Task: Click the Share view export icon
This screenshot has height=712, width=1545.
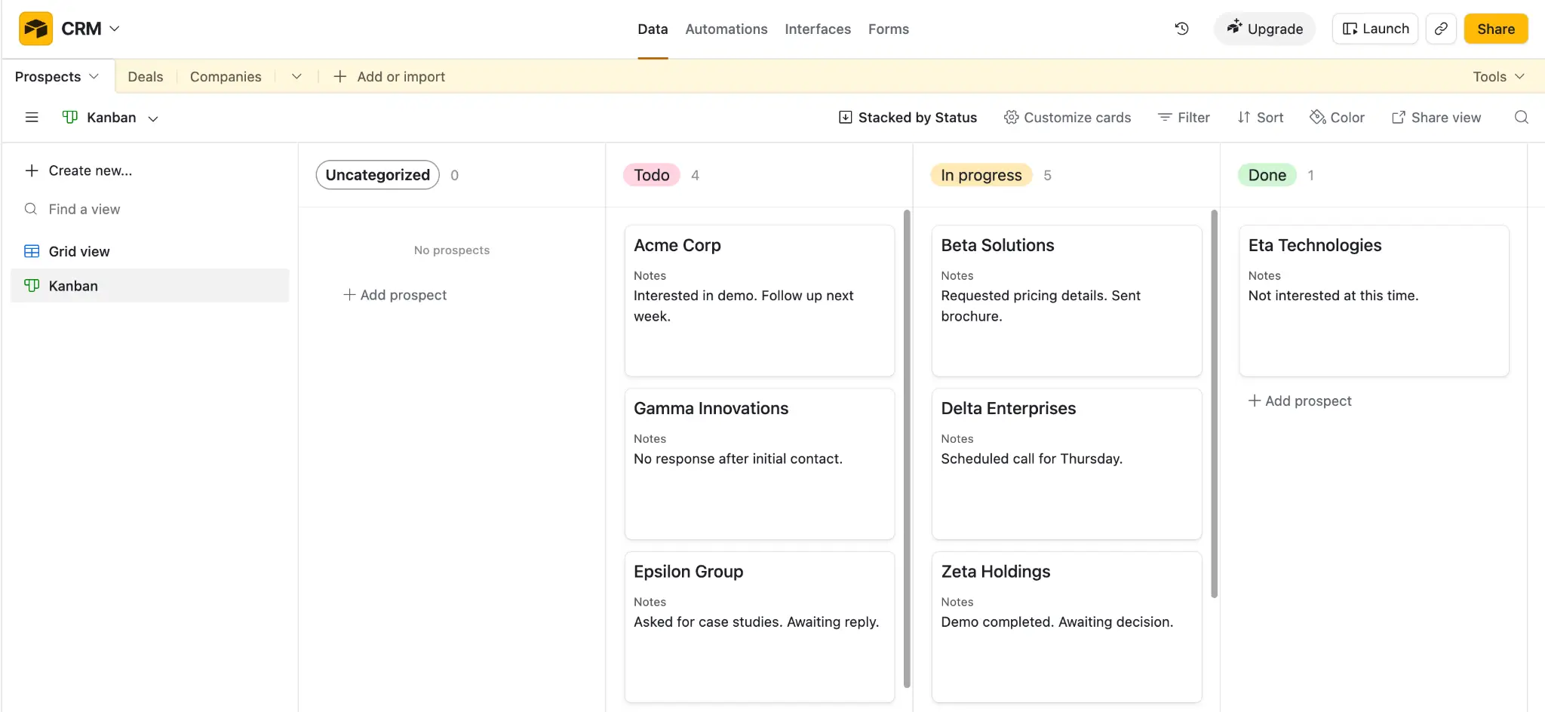Action: tap(1399, 117)
